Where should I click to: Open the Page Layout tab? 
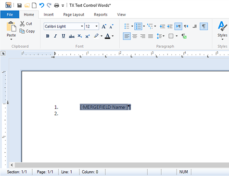(74, 14)
